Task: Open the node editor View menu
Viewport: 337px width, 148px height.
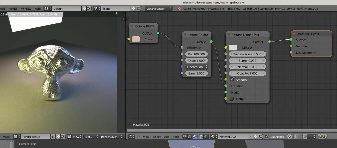Action: [146, 137]
